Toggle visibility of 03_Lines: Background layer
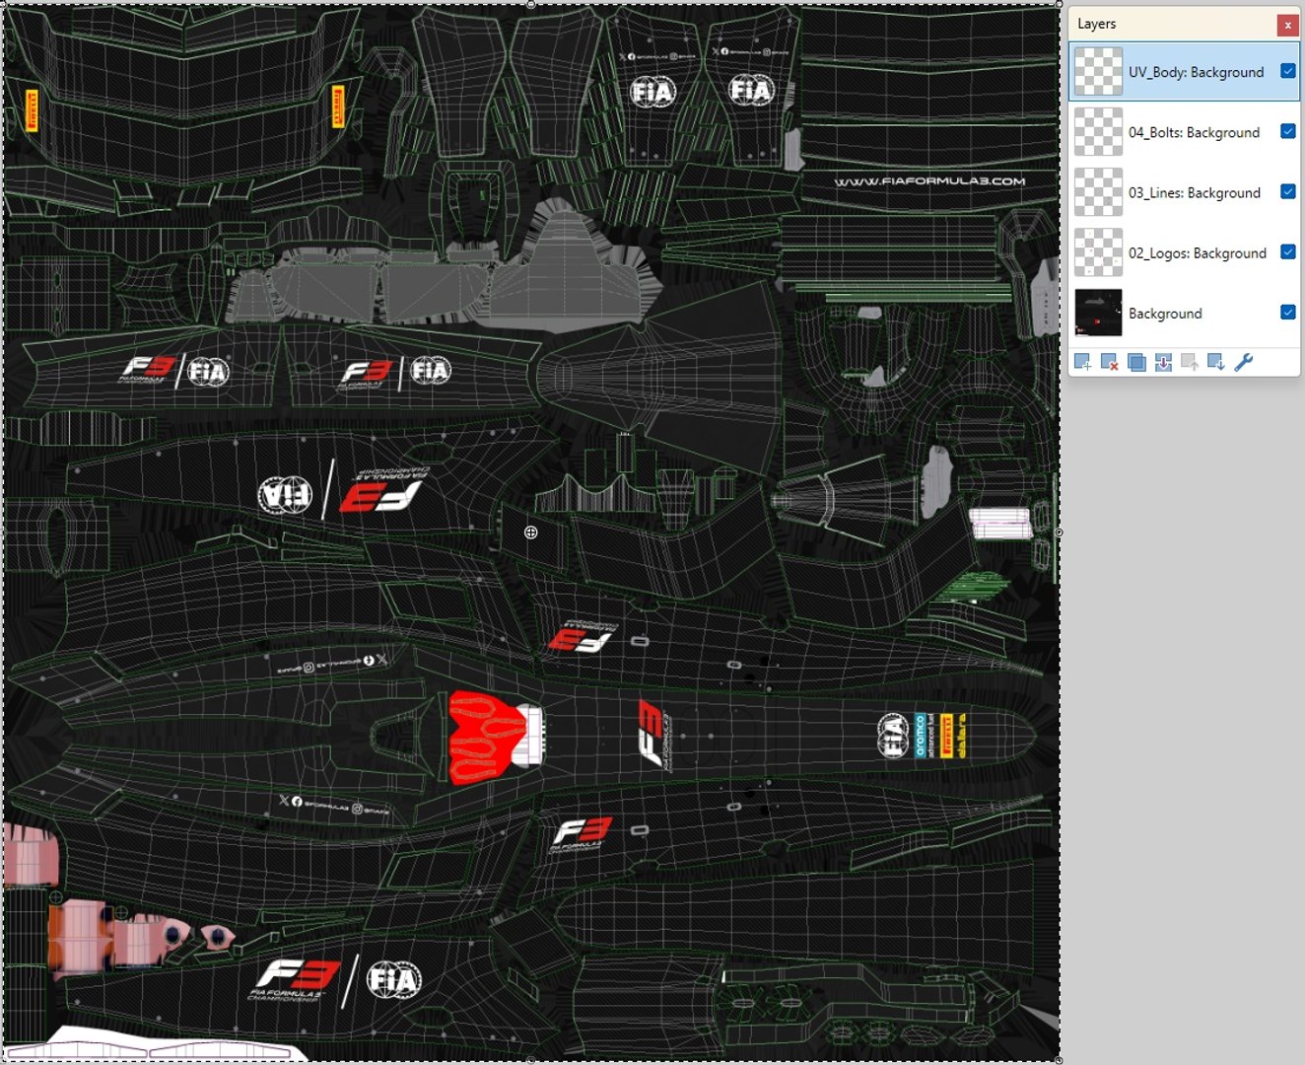Image resolution: width=1305 pixels, height=1065 pixels. 1287,191
